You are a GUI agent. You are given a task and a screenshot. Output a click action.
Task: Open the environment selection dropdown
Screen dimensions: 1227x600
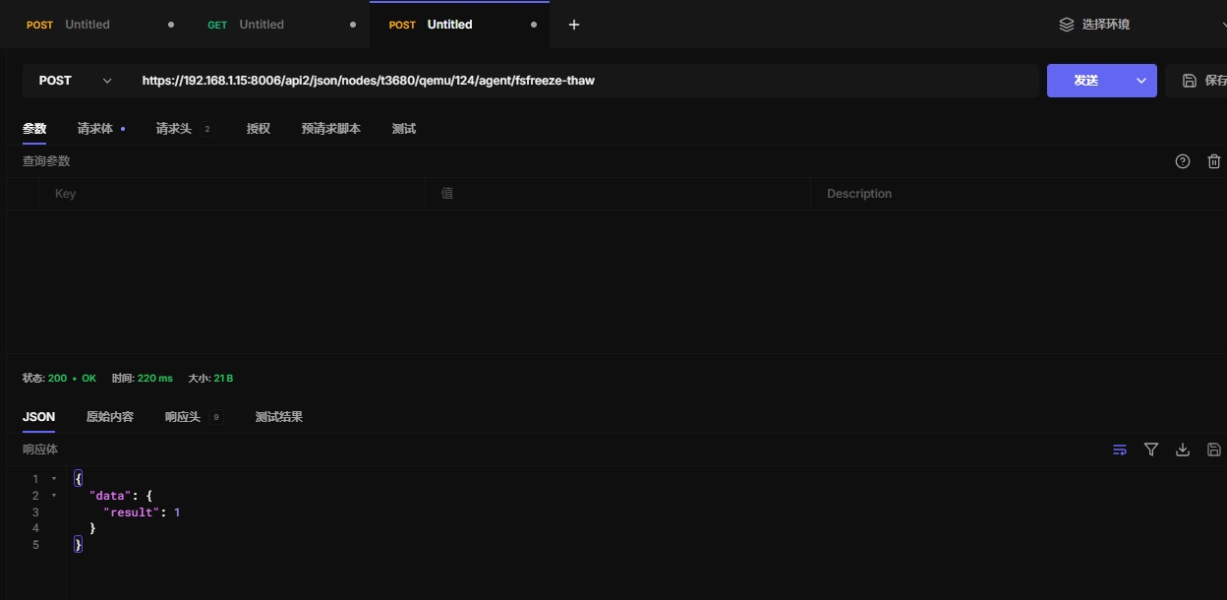(x=1140, y=25)
